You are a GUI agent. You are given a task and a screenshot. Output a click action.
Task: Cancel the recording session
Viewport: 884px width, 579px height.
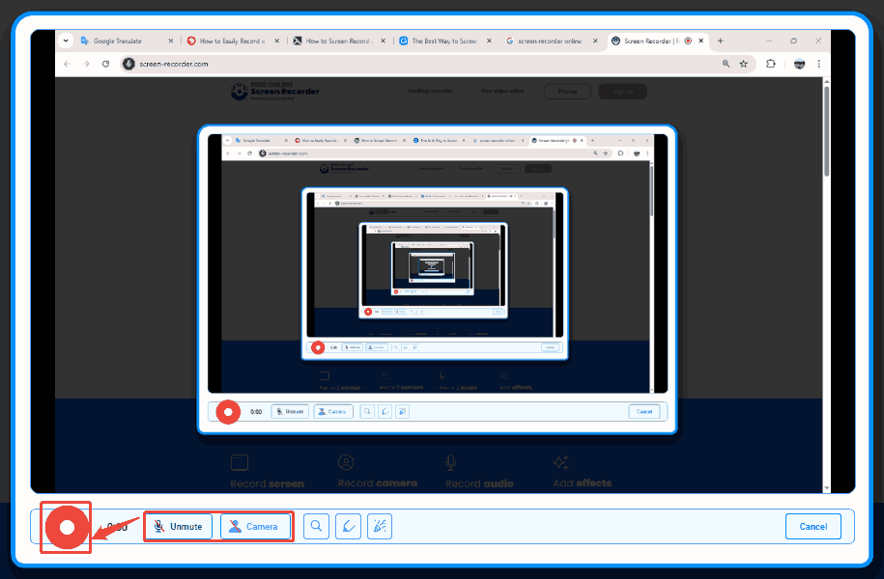(813, 526)
